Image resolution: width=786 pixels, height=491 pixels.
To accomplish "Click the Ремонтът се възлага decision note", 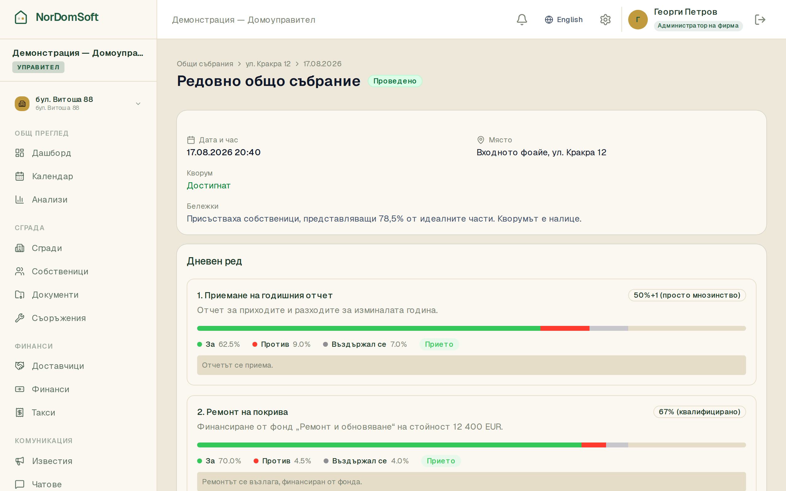I will tap(471, 481).
